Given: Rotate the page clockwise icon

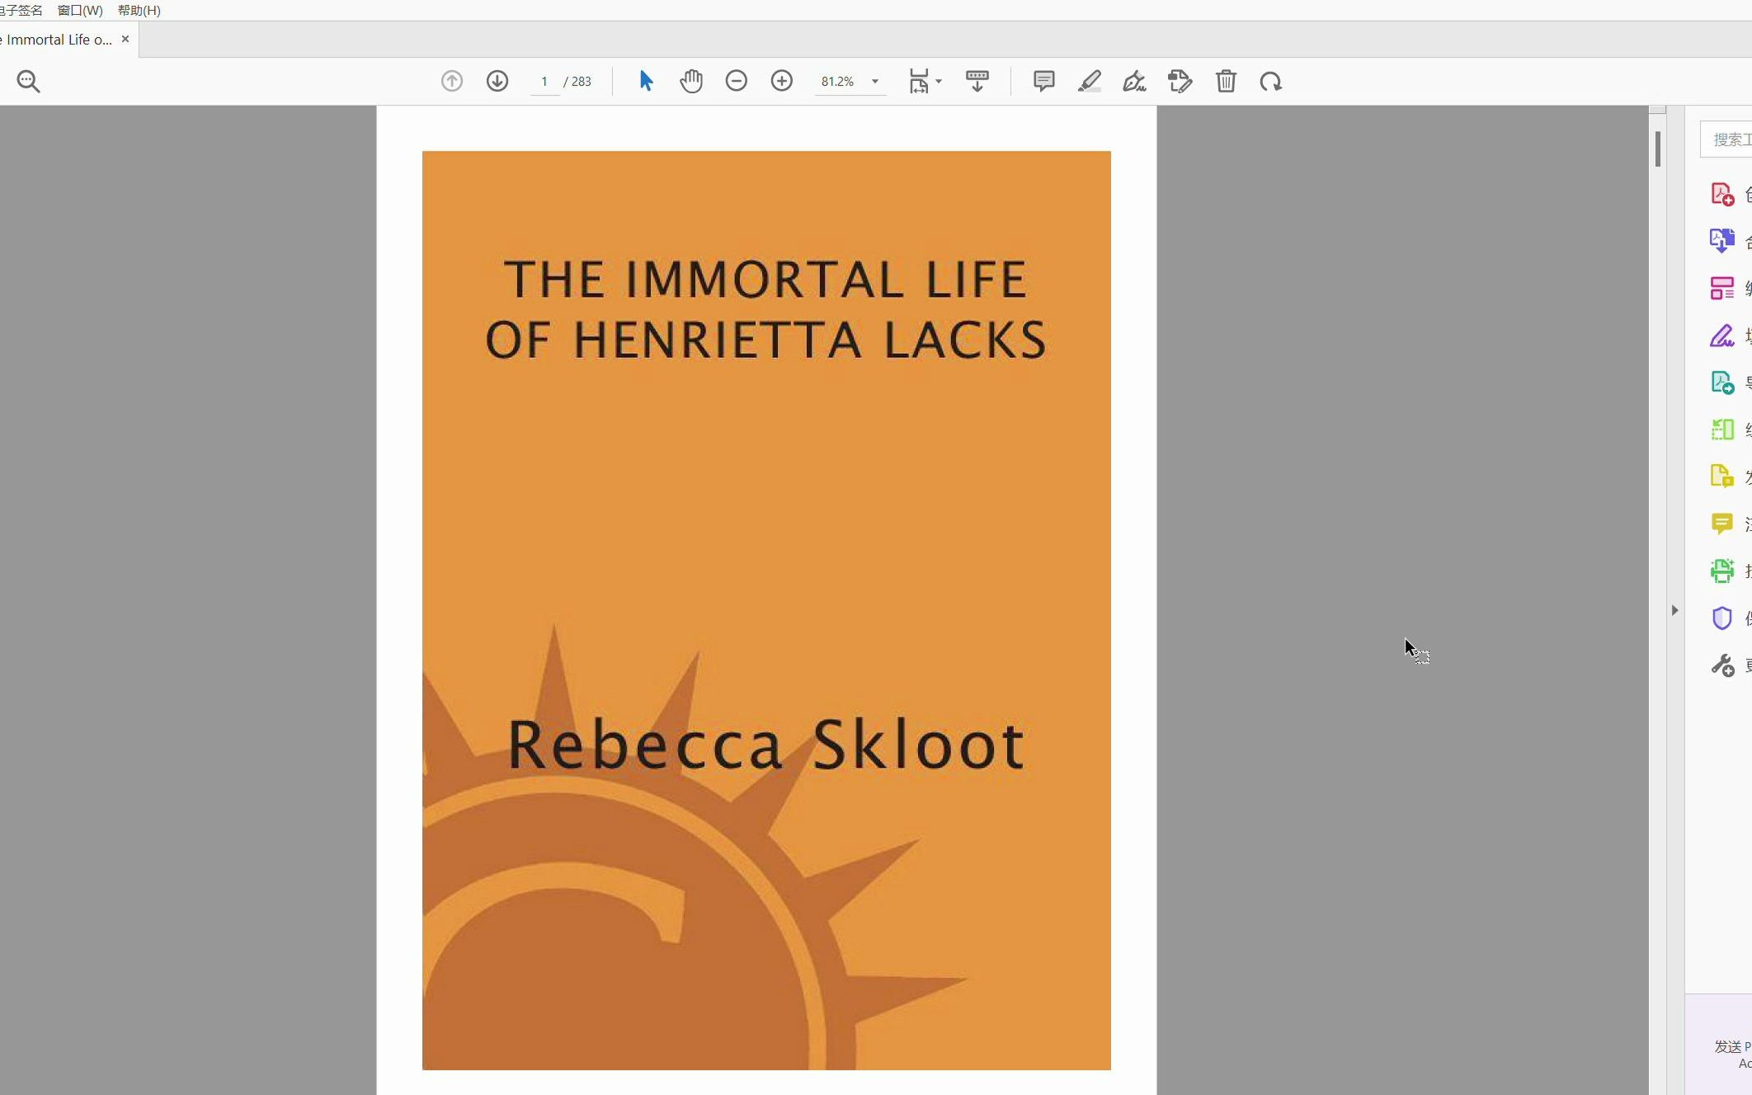Looking at the screenshot, I should pos(1271,81).
